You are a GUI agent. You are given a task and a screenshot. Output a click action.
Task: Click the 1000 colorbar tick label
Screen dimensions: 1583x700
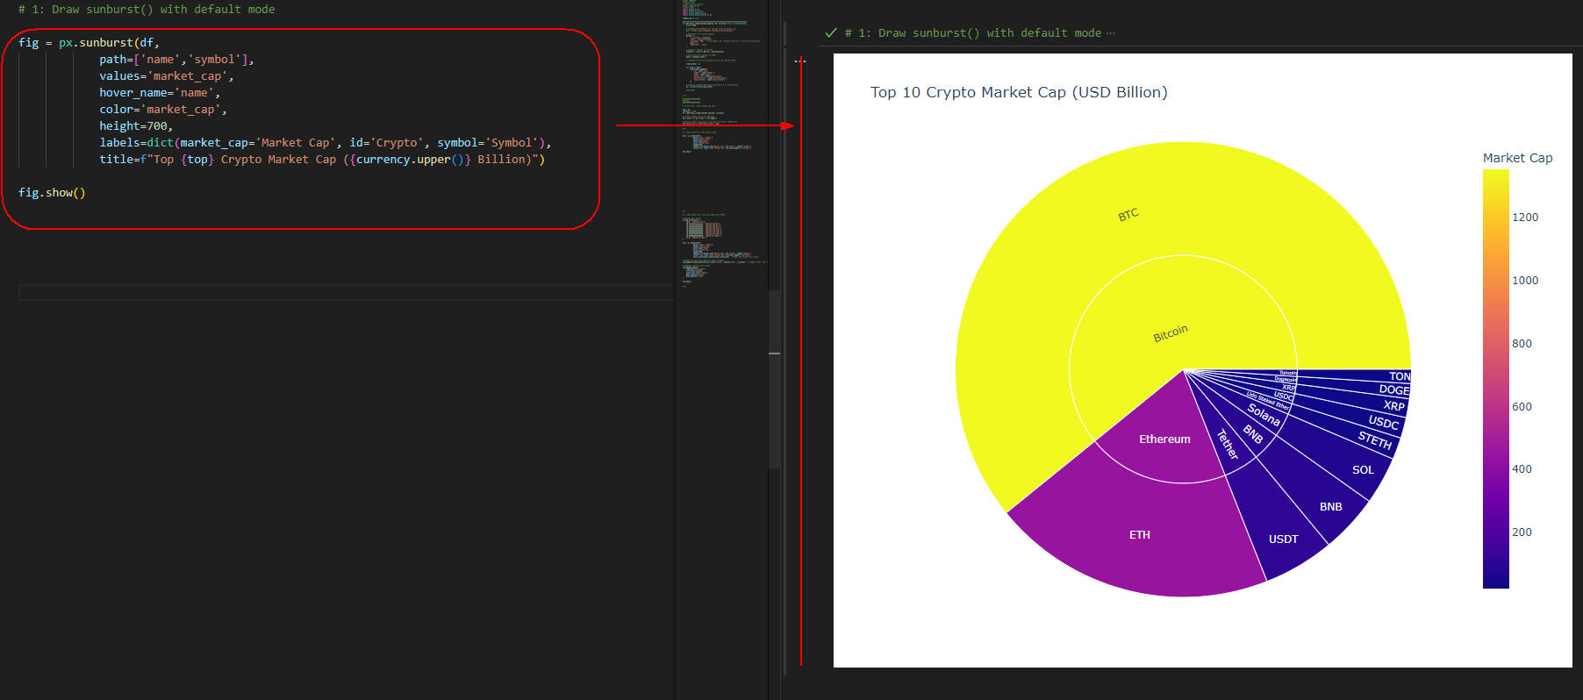coord(1525,281)
